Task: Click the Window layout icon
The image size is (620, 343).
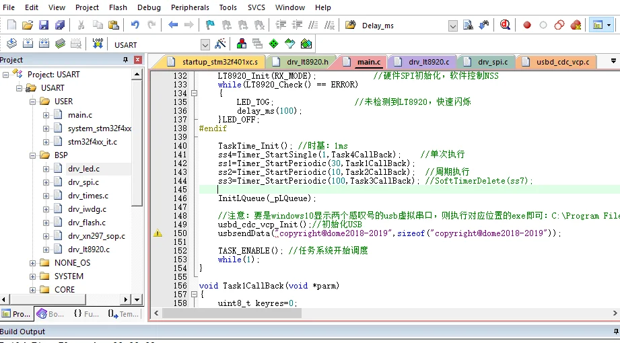Action: tap(598, 26)
